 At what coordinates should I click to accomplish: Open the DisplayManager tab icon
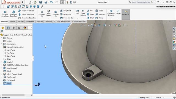coord(25,28)
